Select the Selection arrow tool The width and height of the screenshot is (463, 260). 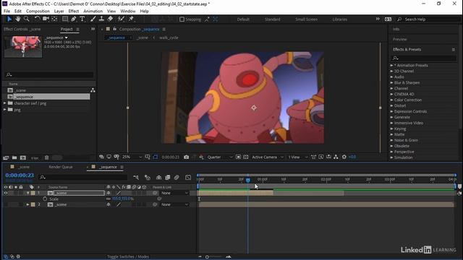(9, 19)
